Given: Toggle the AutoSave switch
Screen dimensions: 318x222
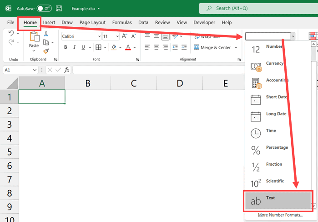Looking at the screenshot, I should coord(43,9).
